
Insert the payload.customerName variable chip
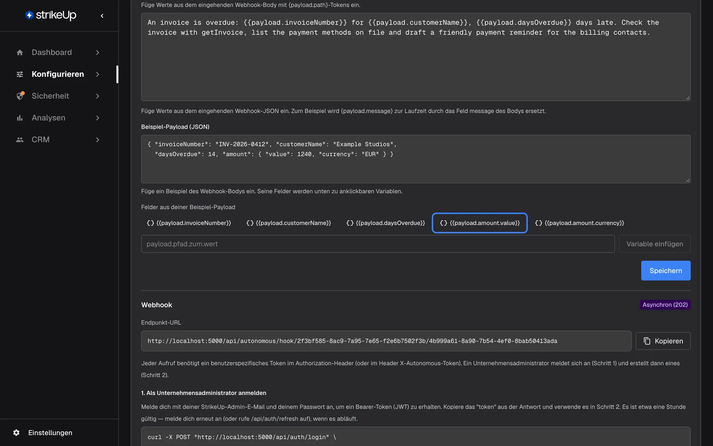[289, 223]
